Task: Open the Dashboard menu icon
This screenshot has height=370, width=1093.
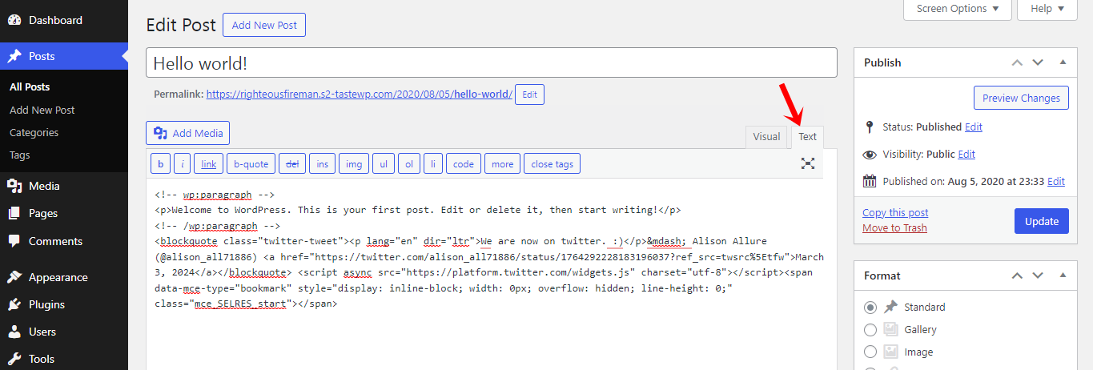Action: point(14,19)
